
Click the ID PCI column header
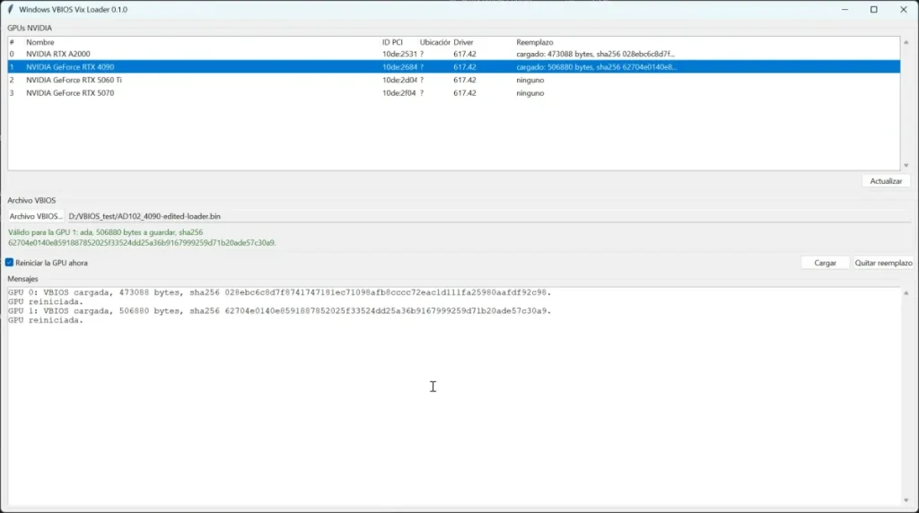click(392, 42)
